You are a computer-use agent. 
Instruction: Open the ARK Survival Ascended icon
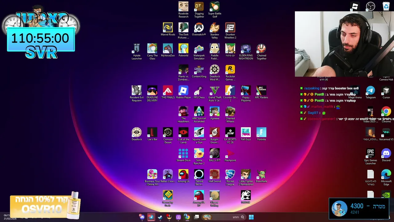pyautogui.click(x=199, y=115)
